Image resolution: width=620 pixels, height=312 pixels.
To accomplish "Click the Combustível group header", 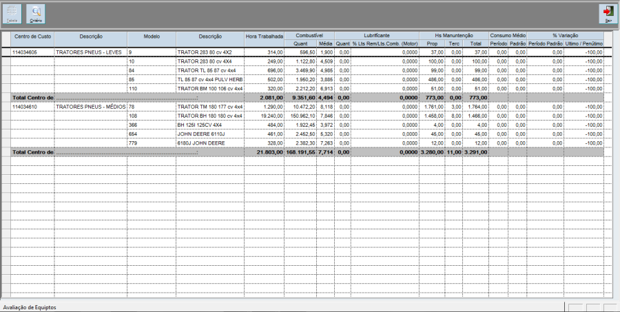I will point(309,36).
